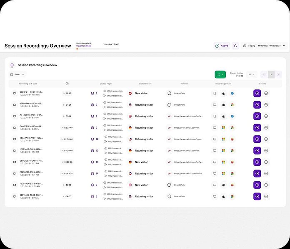Click the refresh icon beside Active
Image resolution: width=290 pixels, height=249 pixels.
click(235, 46)
